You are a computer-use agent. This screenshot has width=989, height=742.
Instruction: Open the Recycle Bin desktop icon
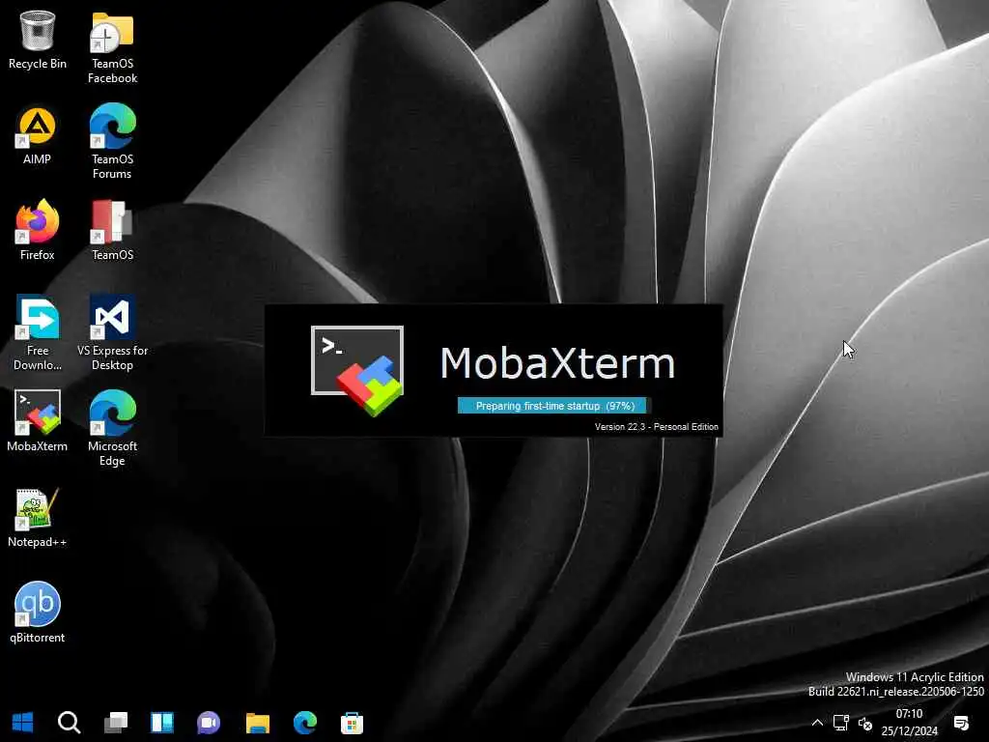click(x=38, y=41)
